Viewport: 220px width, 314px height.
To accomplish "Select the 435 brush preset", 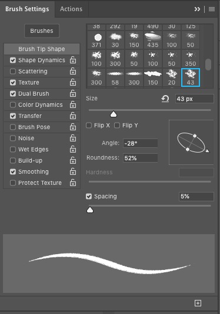I will pos(153,40).
